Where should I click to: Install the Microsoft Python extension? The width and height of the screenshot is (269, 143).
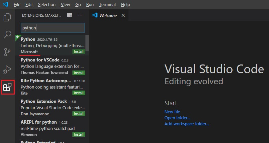[x=79, y=51]
